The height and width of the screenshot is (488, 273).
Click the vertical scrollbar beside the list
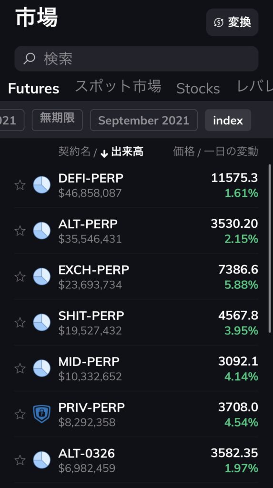tap(270, 249)
